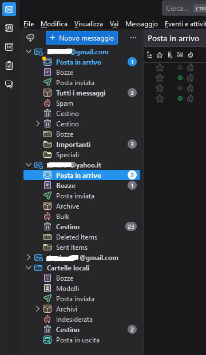Screen dimensions: 206x355
Task: Toggle read status of second message
Action: pos(180,78)
